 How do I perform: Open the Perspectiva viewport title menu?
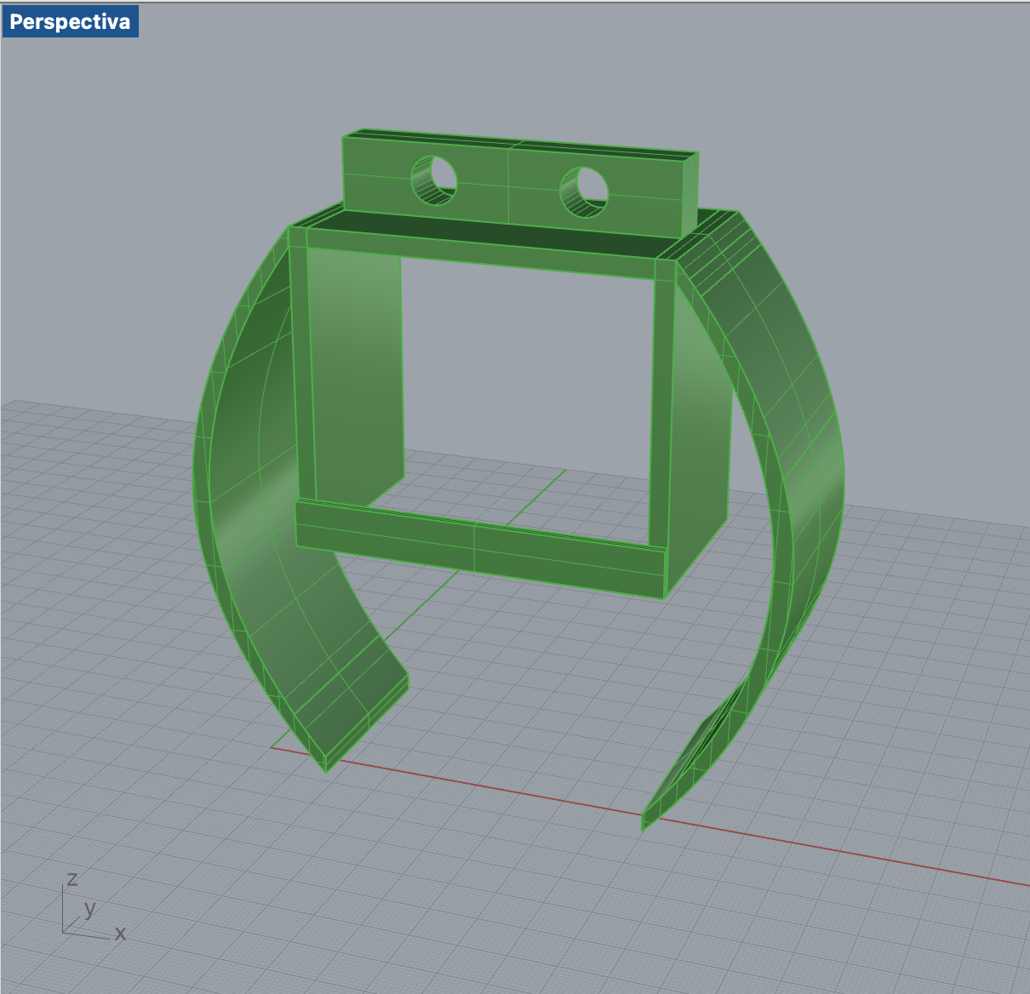tap(70, 22)
